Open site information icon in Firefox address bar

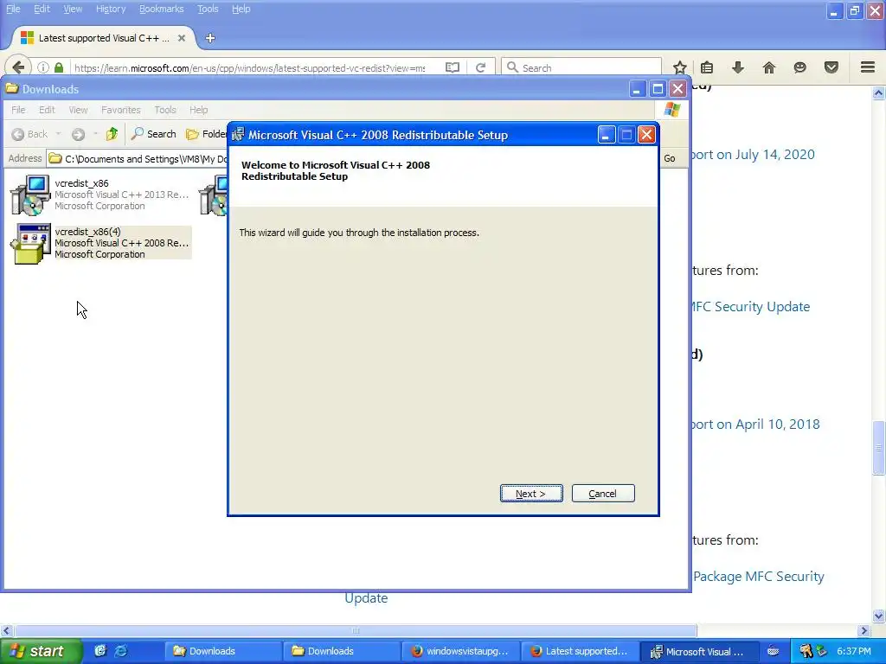click(x=43, y=67)
